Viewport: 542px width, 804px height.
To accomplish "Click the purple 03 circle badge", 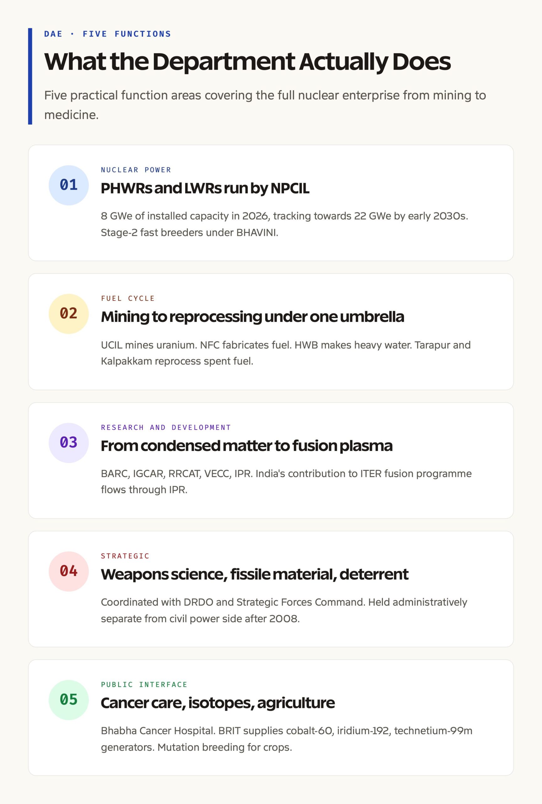I will click(x=69, y=443).
